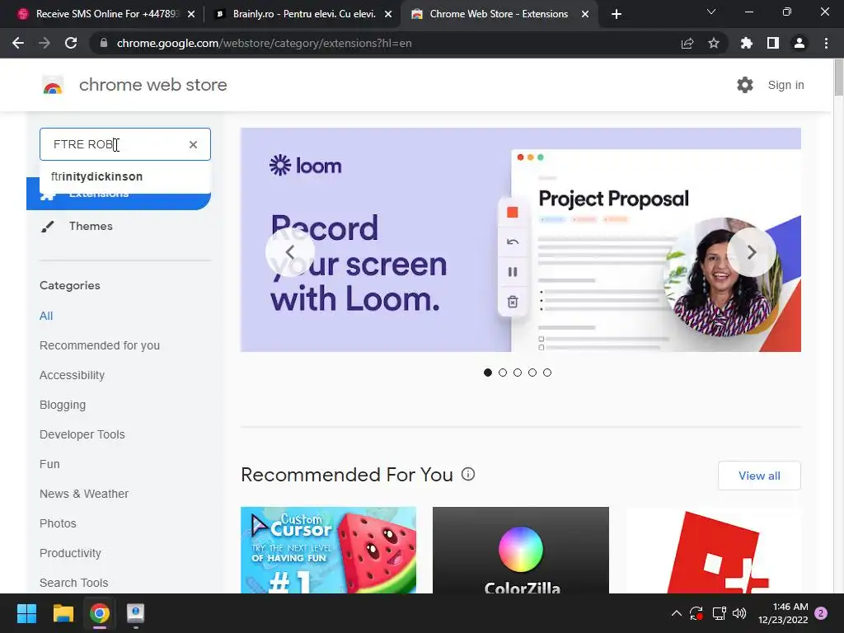This screenshot has height=633, width=844.
Task: Open Recommended for you category
Action: (x=100, y=345)
